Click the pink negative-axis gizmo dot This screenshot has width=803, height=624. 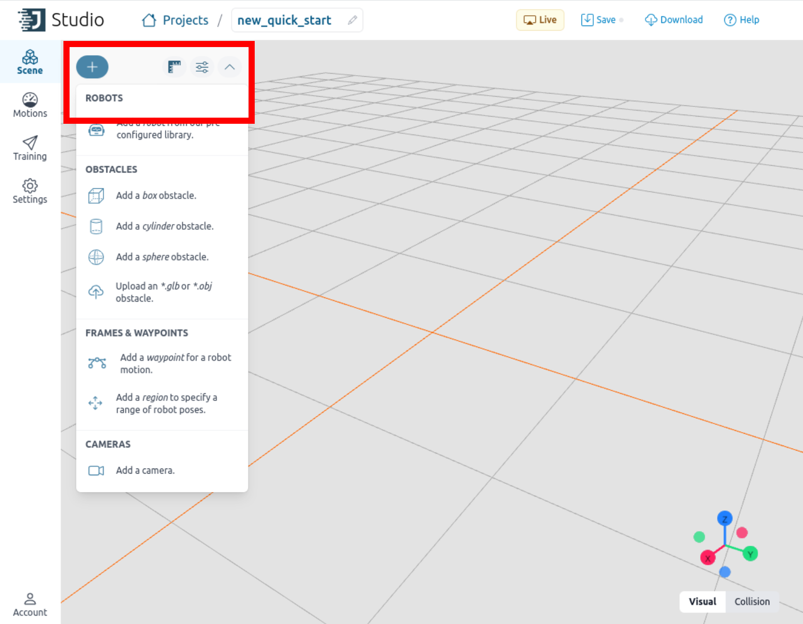(x=742, y=533)
